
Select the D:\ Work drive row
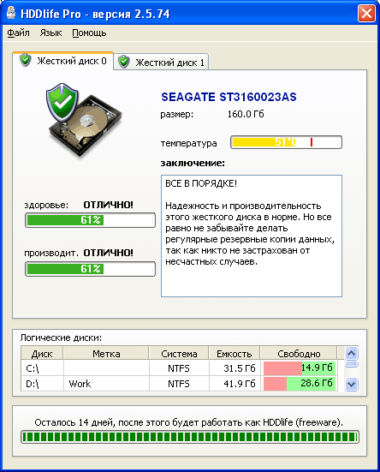coord(179,384)
